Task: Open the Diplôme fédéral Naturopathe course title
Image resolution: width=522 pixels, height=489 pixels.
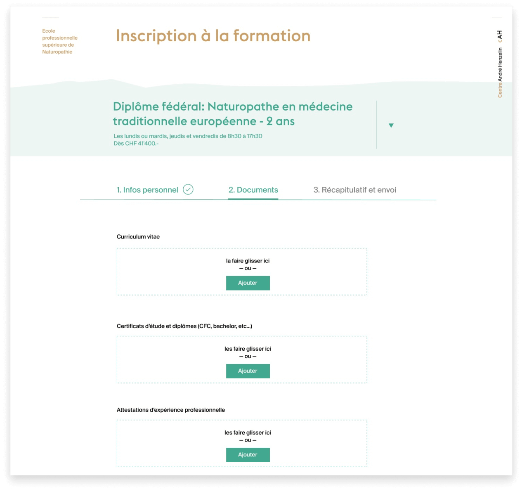Action: pyautogui.click(x=232, y=114)
